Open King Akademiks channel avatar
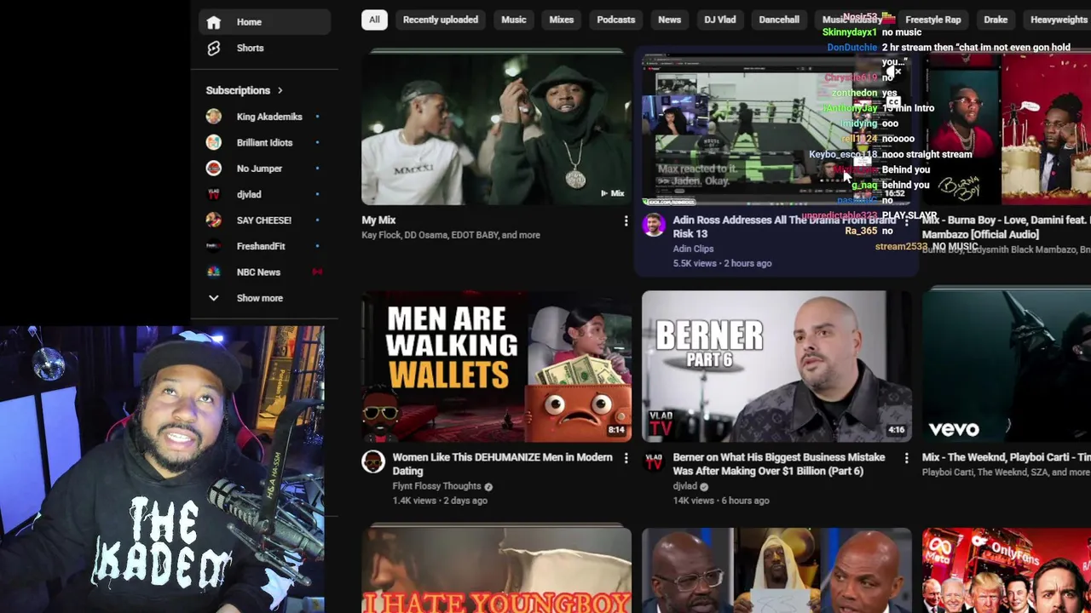This screenshot has height=613, width=1091. pyautogui.click(x=214, y=117)
